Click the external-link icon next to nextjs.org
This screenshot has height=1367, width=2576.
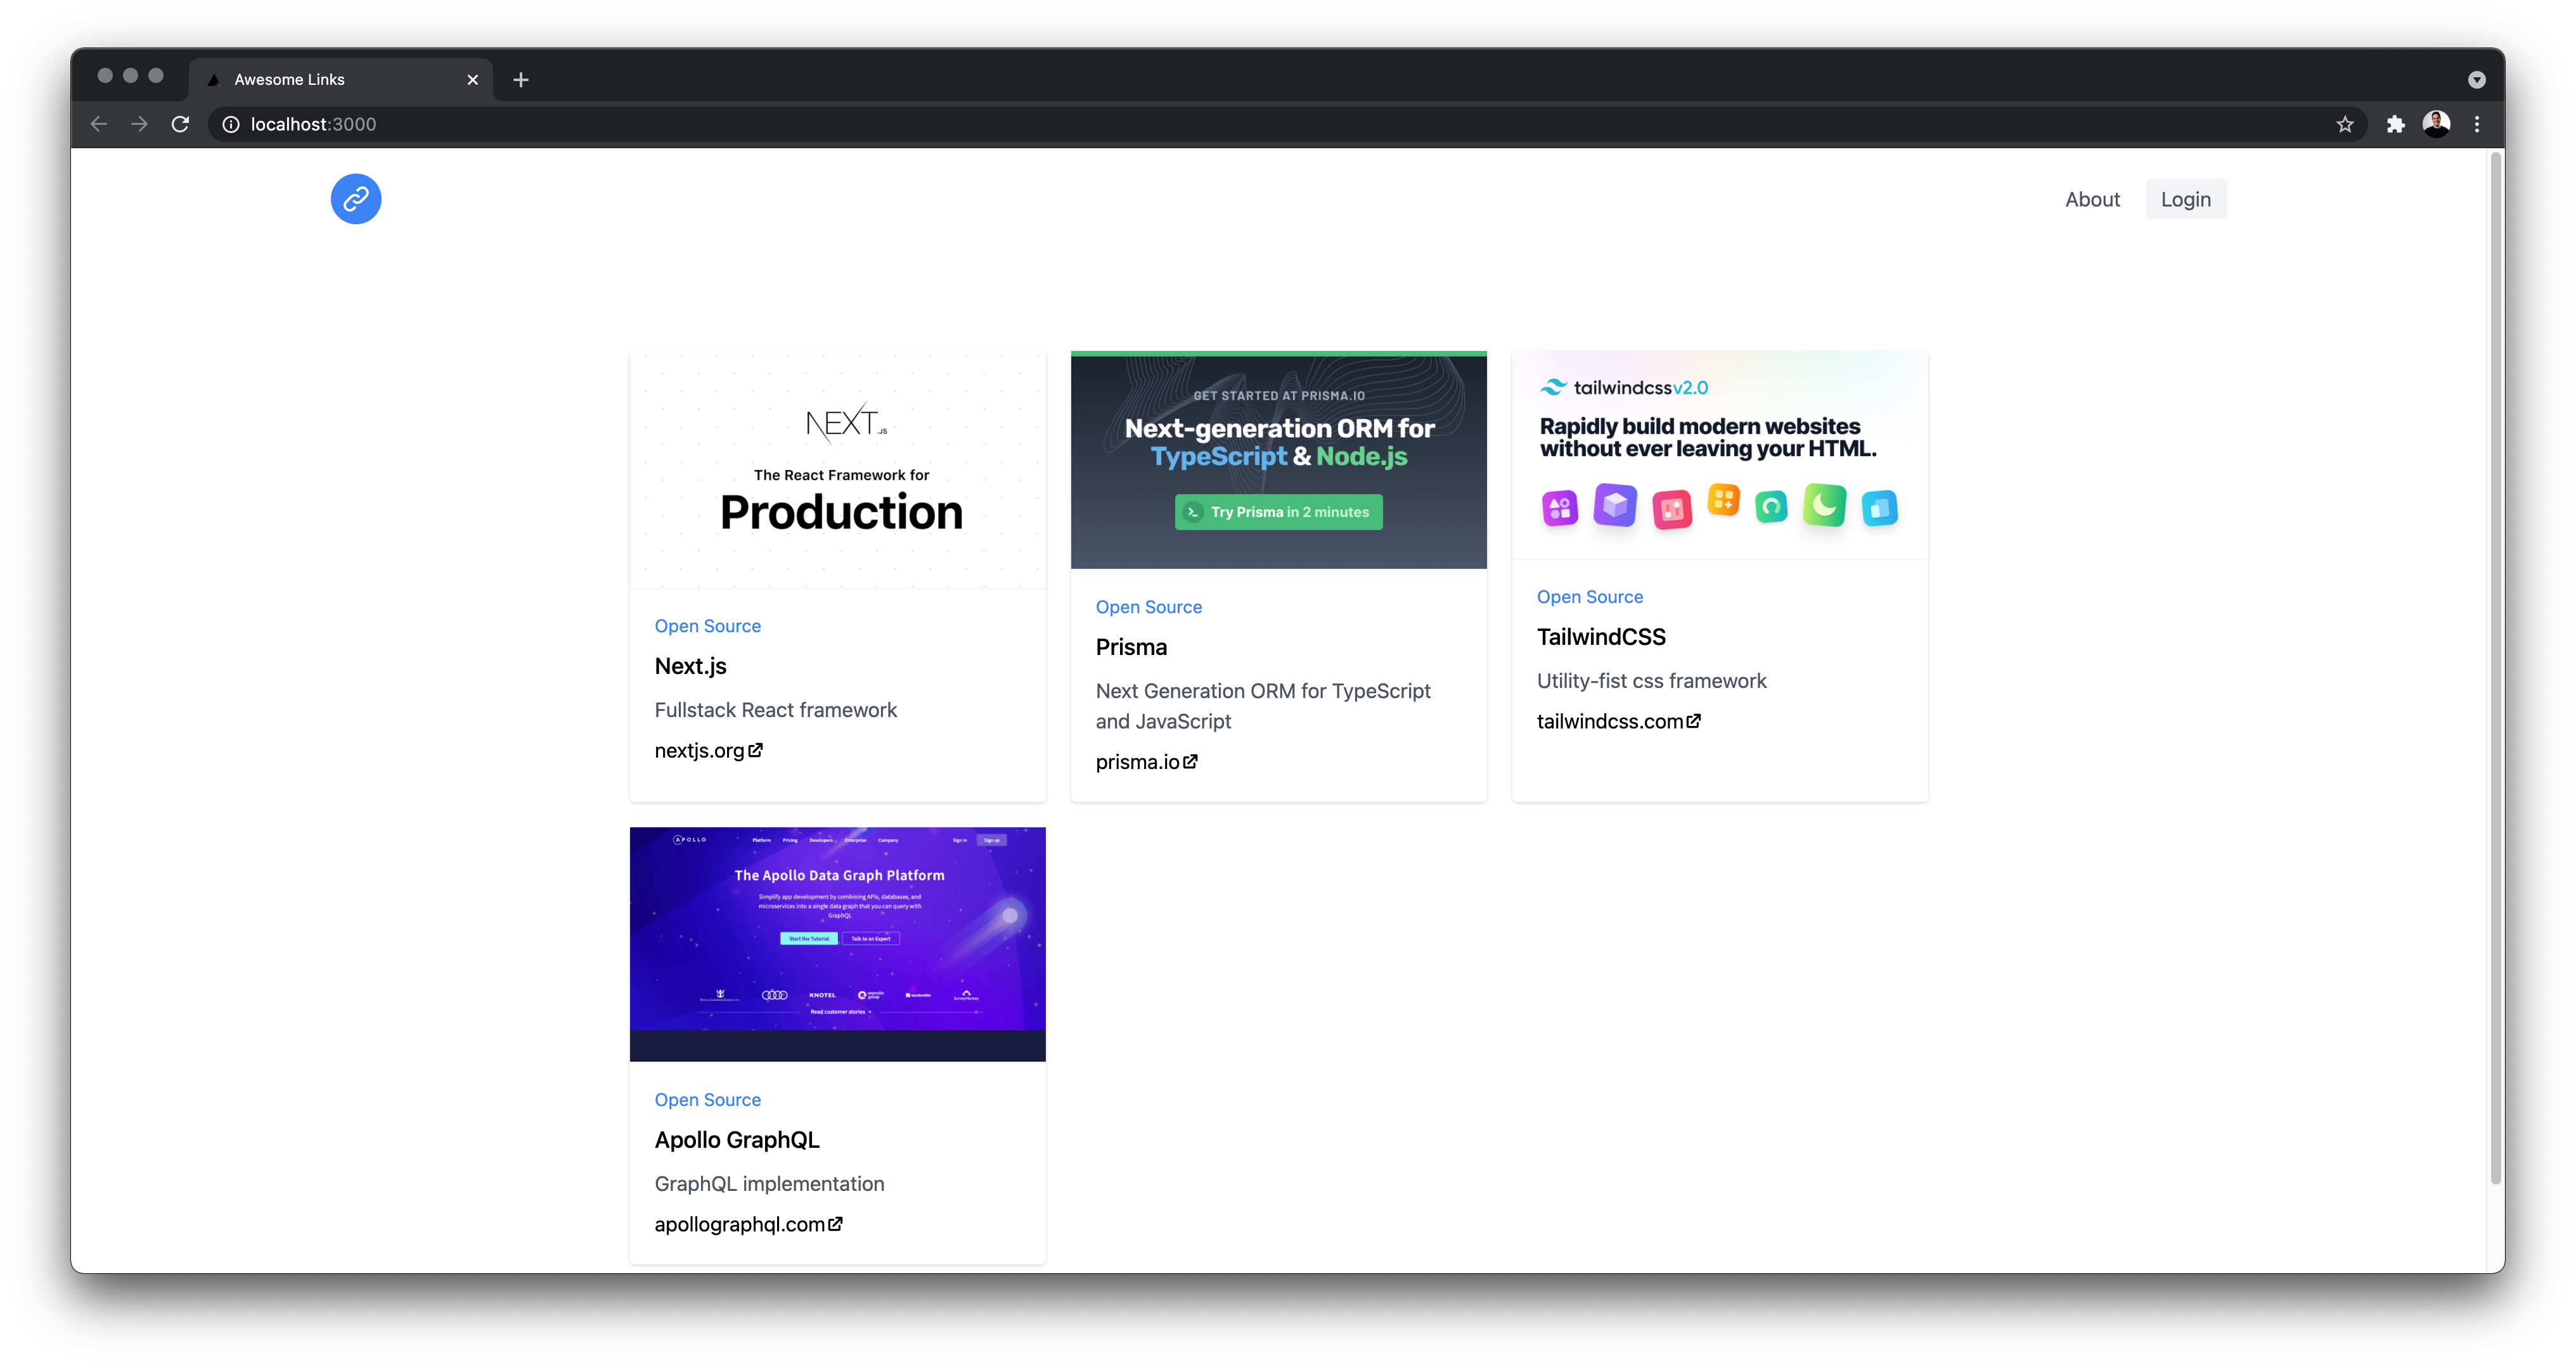tap(755, 749)
